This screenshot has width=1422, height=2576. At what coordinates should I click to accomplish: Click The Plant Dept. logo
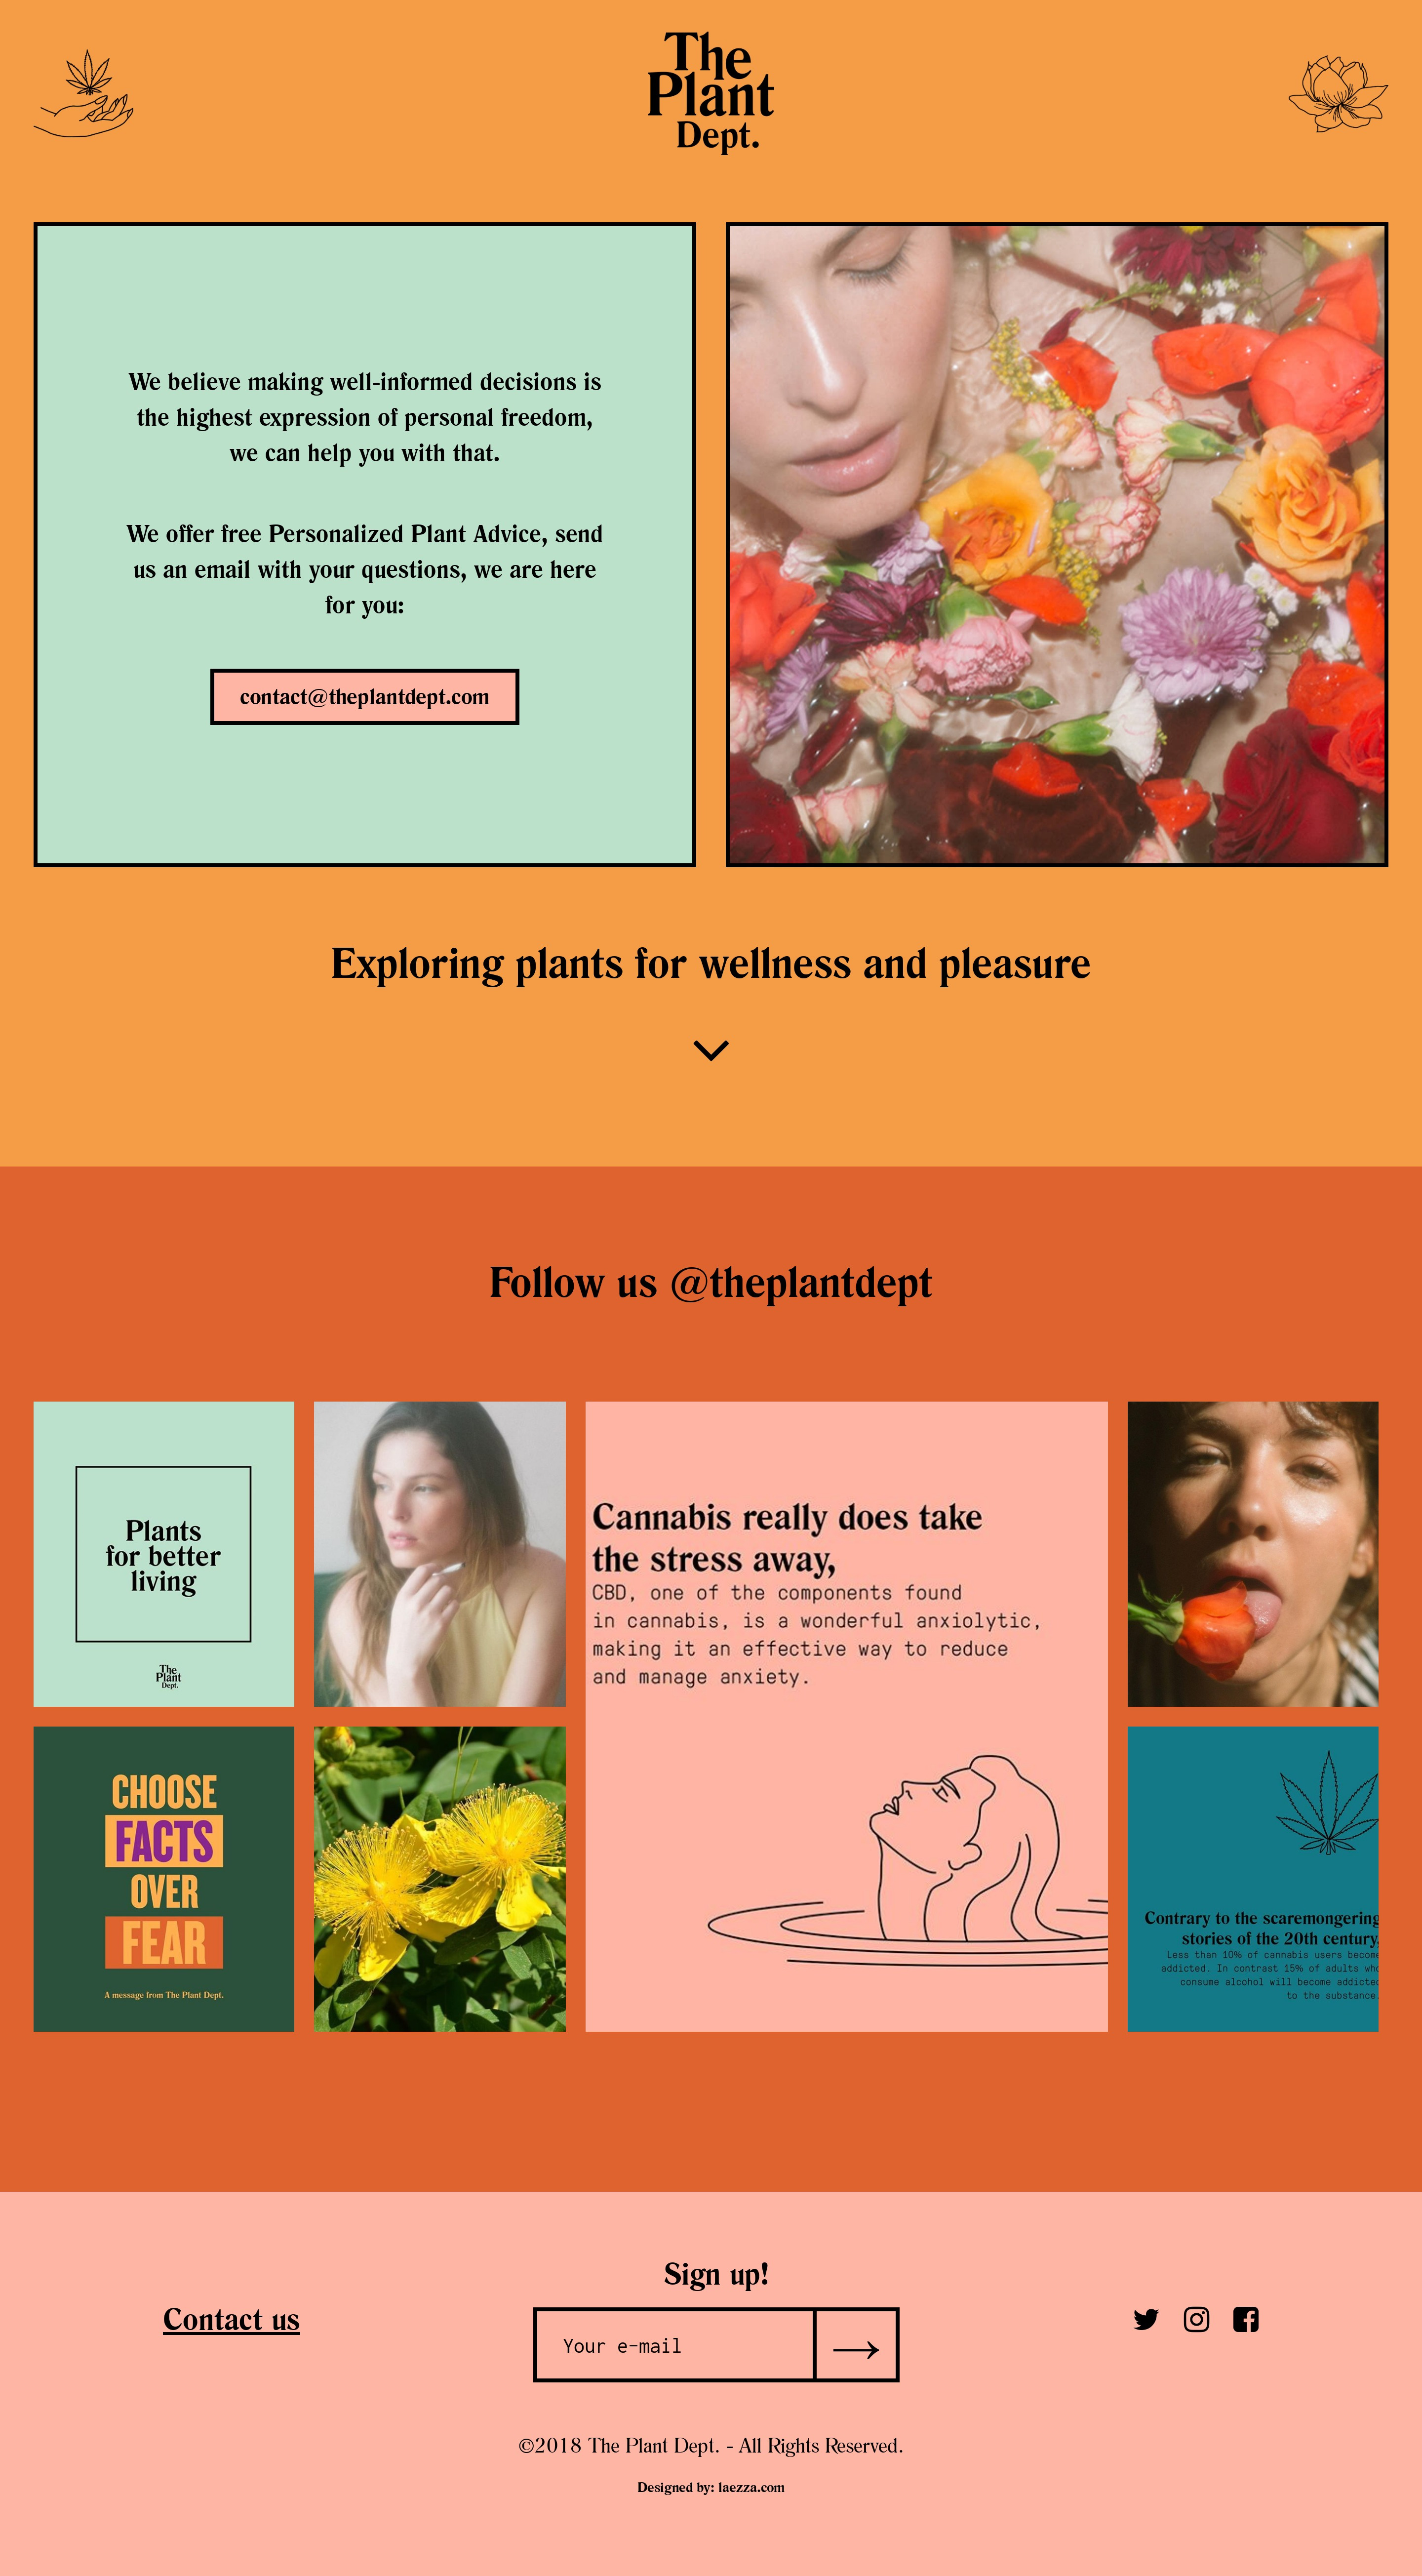(x=710, y=92)
